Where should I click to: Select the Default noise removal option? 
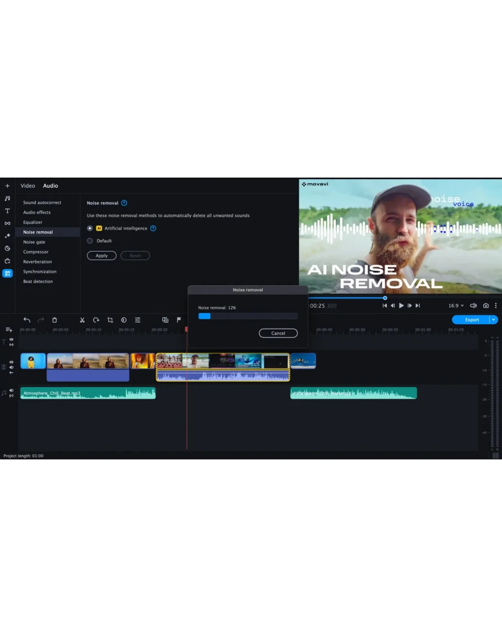(90, 241)
